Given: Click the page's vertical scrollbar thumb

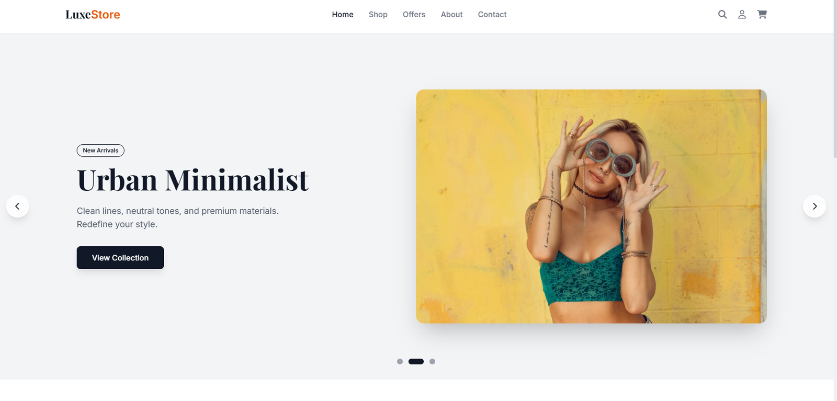Looking at the screenshot, I should tap(835, 78).
